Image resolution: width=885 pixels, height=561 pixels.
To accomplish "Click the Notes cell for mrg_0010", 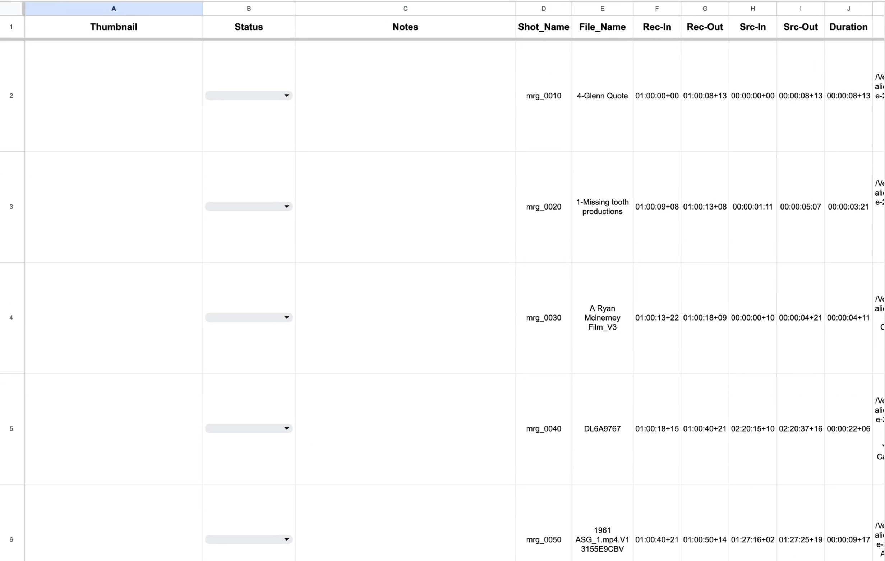I will click(x=405, y=96).
